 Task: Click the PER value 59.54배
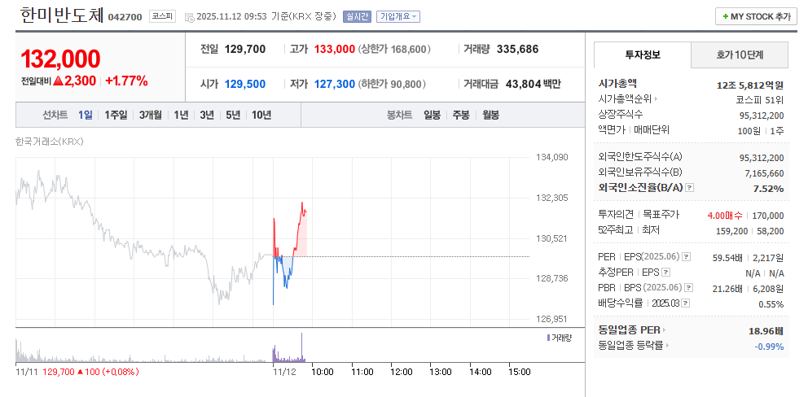click(x=726, y=257)
